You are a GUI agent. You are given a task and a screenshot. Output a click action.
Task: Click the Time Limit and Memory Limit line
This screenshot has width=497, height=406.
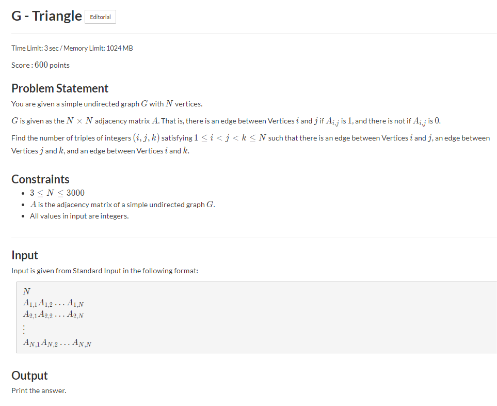[x=72, y=48]
